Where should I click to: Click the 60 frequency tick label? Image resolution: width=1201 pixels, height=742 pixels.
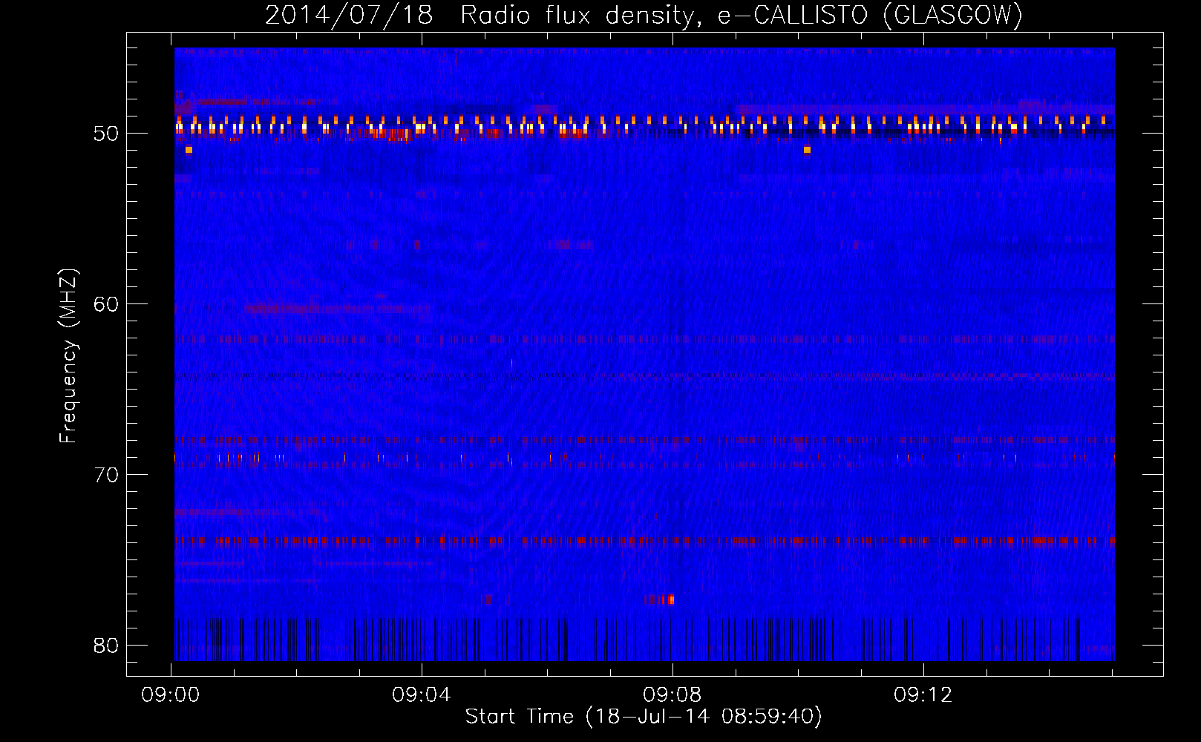point(106,303)
